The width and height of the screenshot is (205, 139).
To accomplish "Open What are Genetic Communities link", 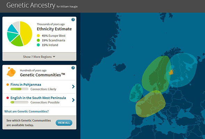I will click(26, 112).
